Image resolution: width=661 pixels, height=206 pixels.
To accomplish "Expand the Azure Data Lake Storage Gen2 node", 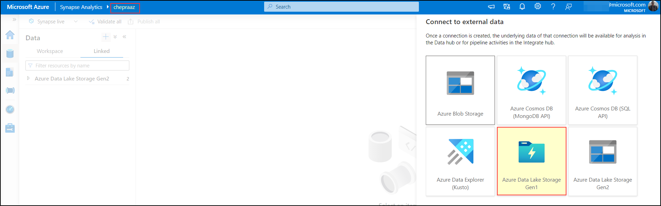I will pyautogui.click(x=29, y=78).
